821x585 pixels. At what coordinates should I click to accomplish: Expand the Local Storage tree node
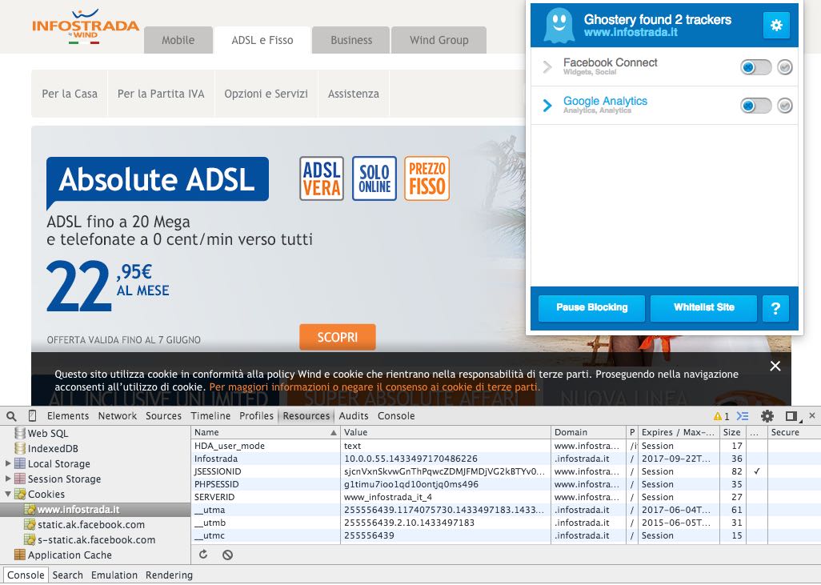pyautogui.click(x=8, y=463)
